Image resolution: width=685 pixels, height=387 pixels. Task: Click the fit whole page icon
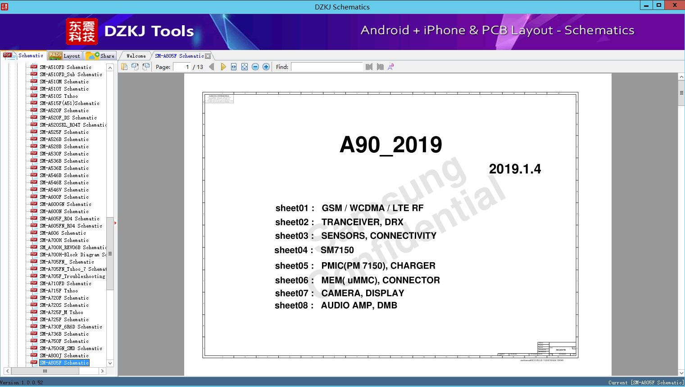click(245, 67)
